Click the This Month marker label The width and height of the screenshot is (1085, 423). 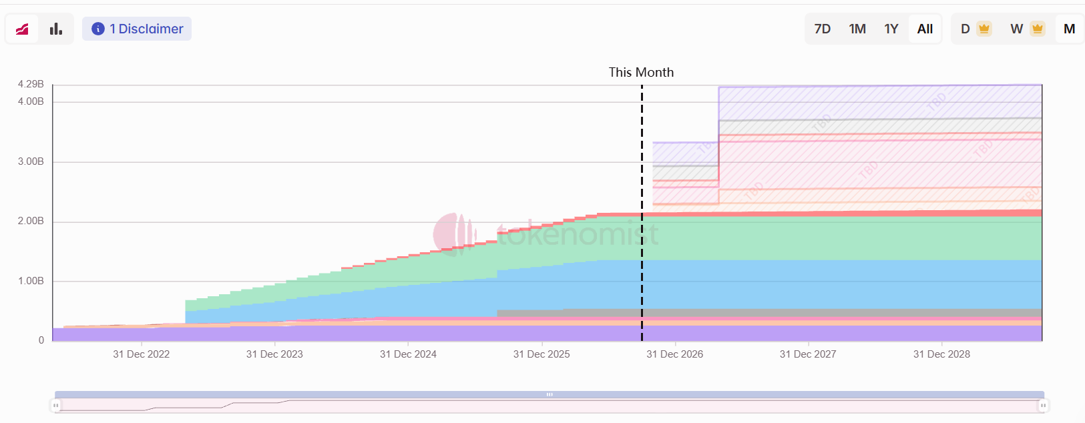[641, 72]
